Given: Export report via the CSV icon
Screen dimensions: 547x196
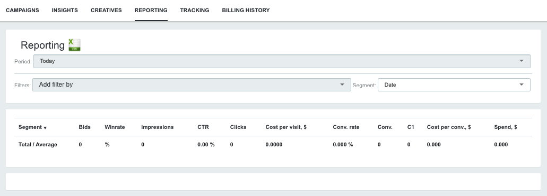Looking at the screenshot, I should [x=74, y=45].
